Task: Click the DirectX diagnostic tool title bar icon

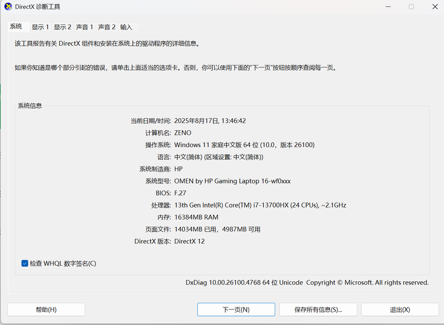Action: pyautogui.click(x=7, y=7)
